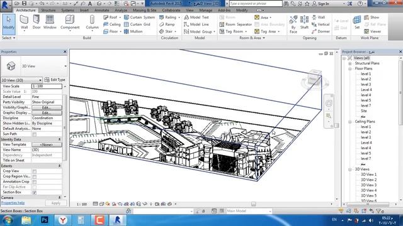Select the Tag Area tool
The width and height of the screenshot is (403, 226).
[x=267, y=31]
